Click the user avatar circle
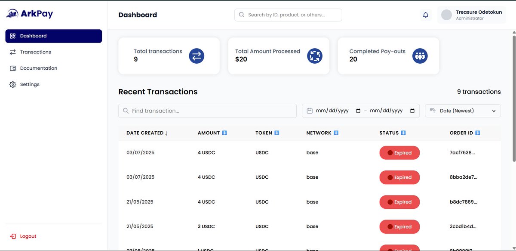Screen dimensions: 516x251 447,15
